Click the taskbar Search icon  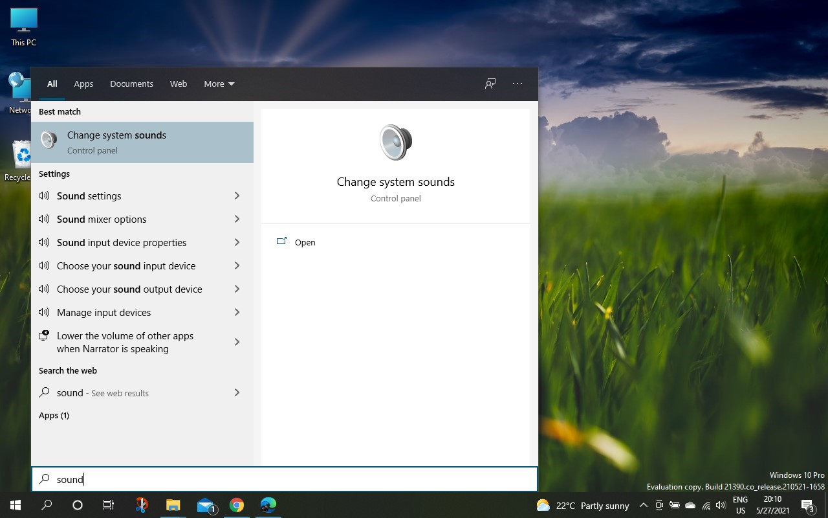(47, 505)
